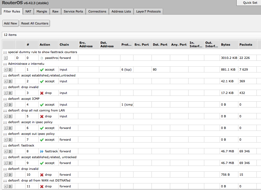The height and width of the screenshot is (190, 261).
Task: Click the "7 629" packets value
Action: click(x=244, y=70)
